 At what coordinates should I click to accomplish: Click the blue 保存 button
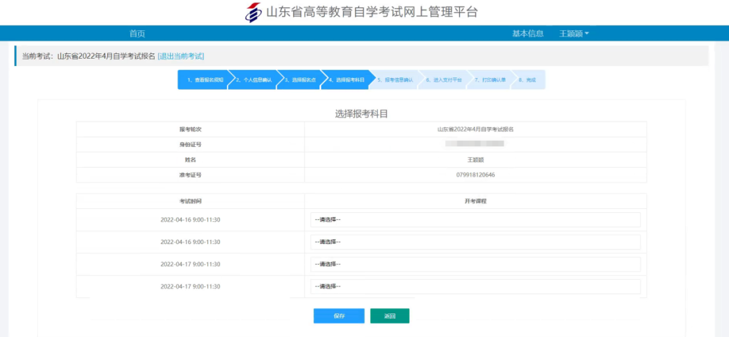(x=339, y=315)
